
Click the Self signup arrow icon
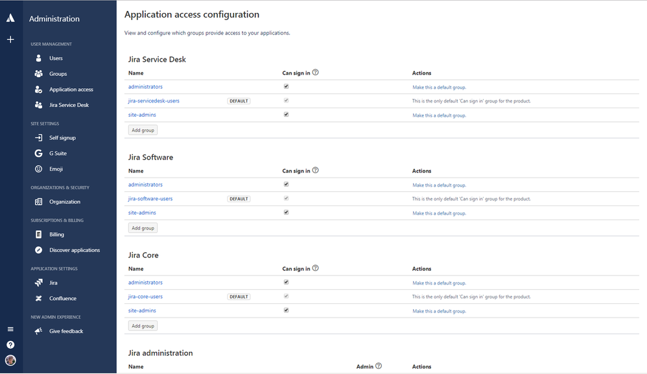point(38,137)
